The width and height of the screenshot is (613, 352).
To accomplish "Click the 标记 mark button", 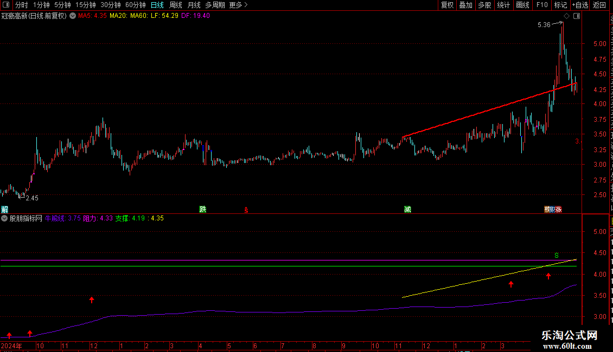I will click(560, 5).
